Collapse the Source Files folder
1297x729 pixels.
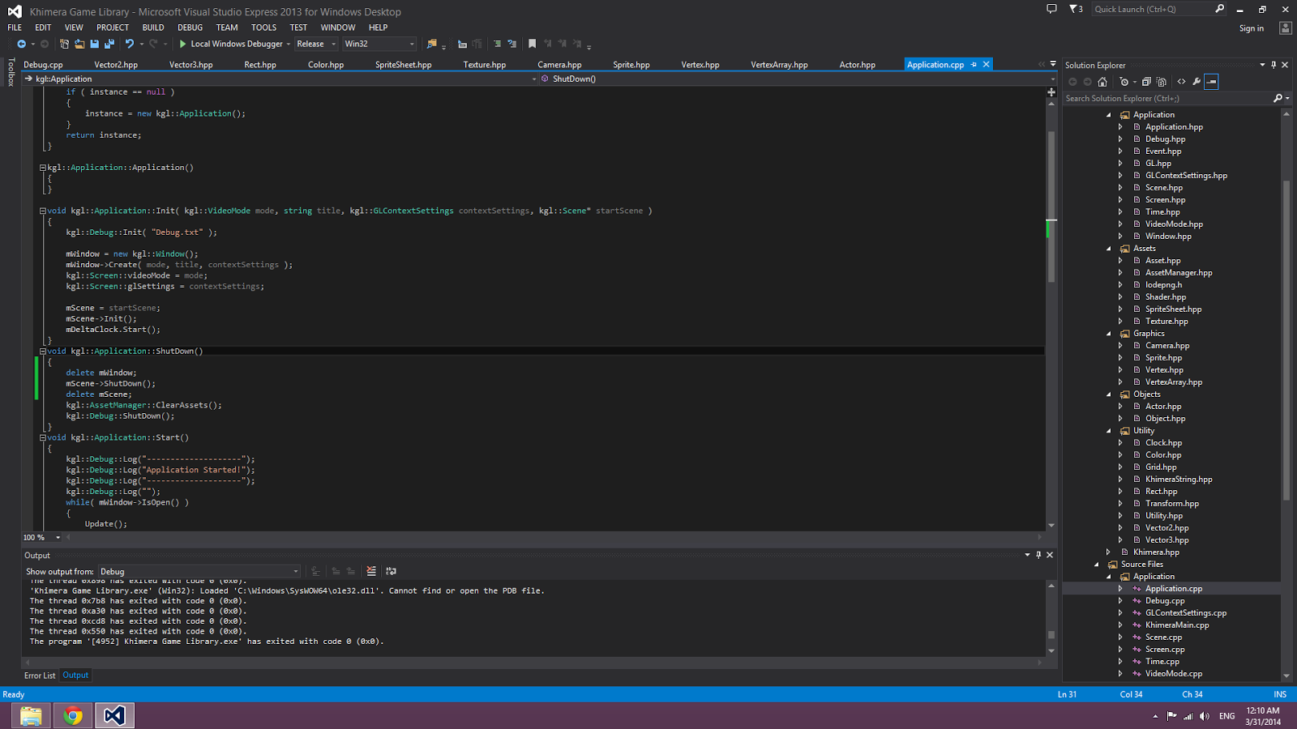point(1097,565)
